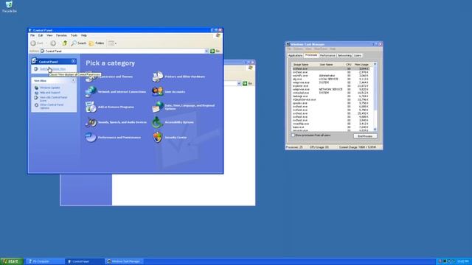Open Security Center shield icon

(x=157, y=138)
